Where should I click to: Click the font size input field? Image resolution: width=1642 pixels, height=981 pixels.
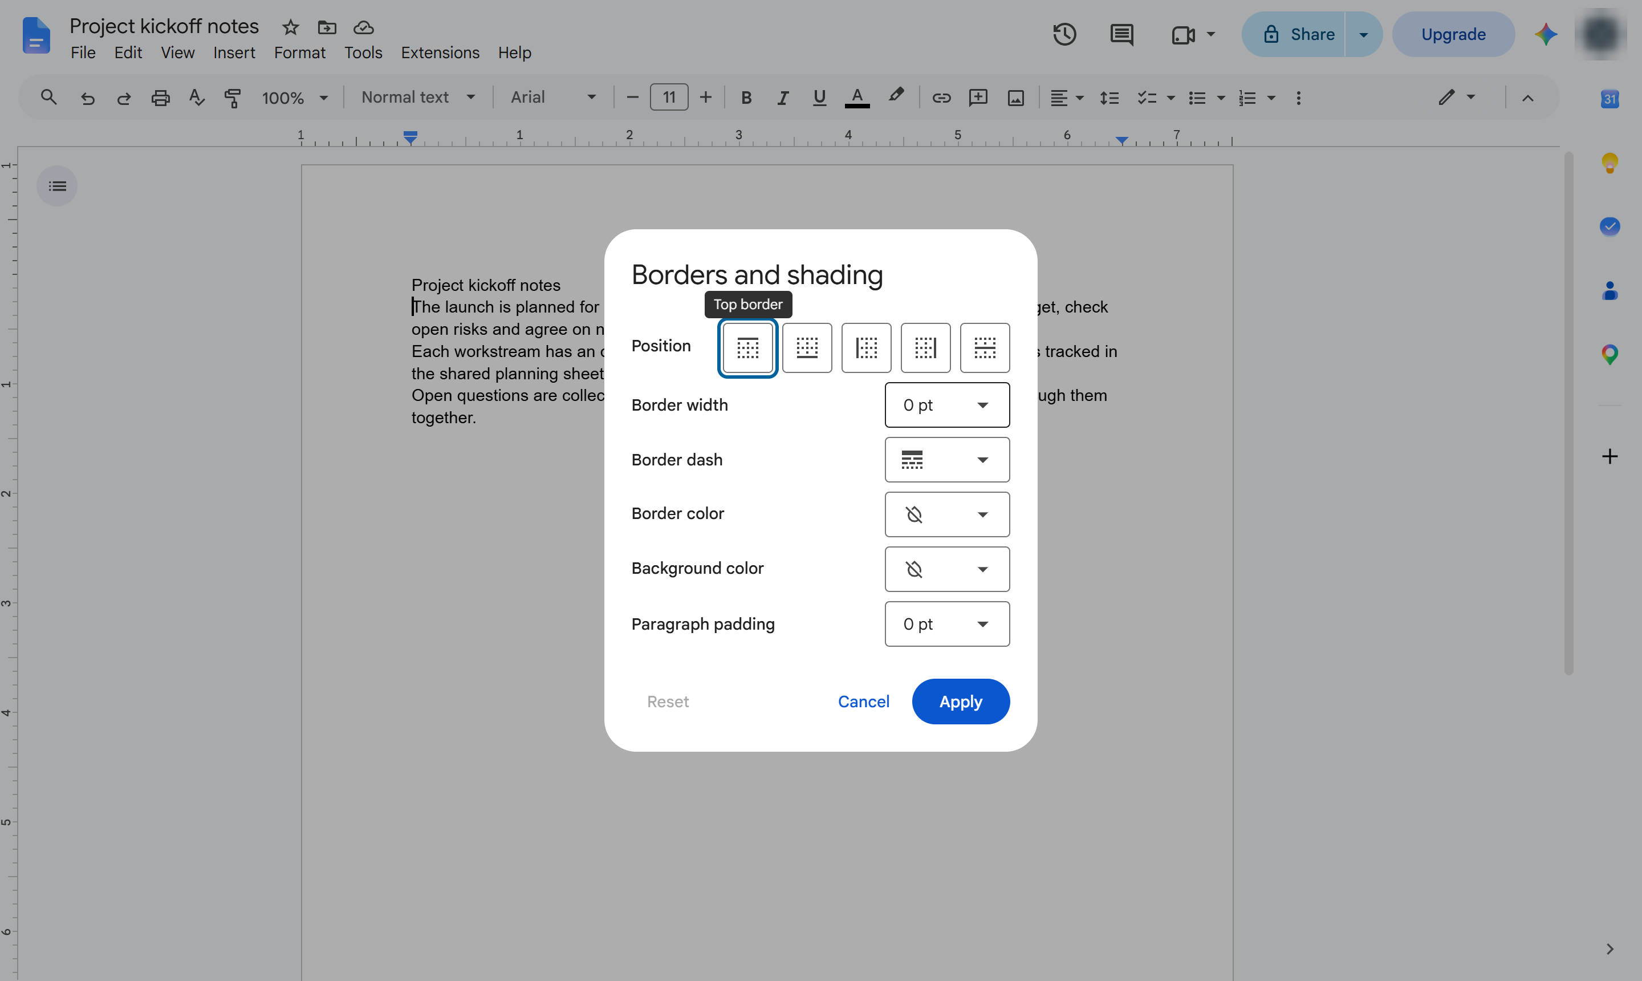[x=669, y=97]
